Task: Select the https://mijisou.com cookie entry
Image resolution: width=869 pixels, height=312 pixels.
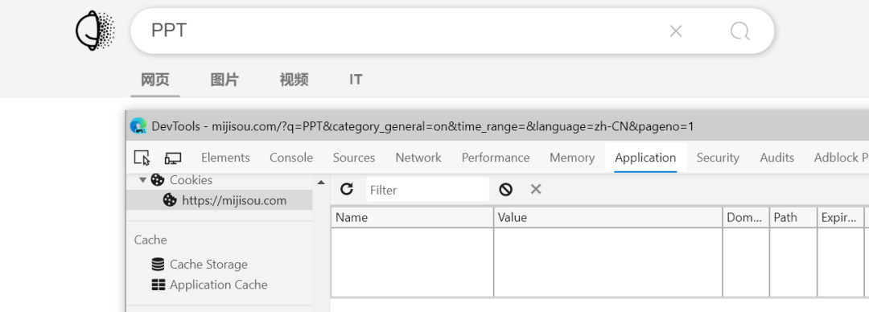Action: pos(220,200)
